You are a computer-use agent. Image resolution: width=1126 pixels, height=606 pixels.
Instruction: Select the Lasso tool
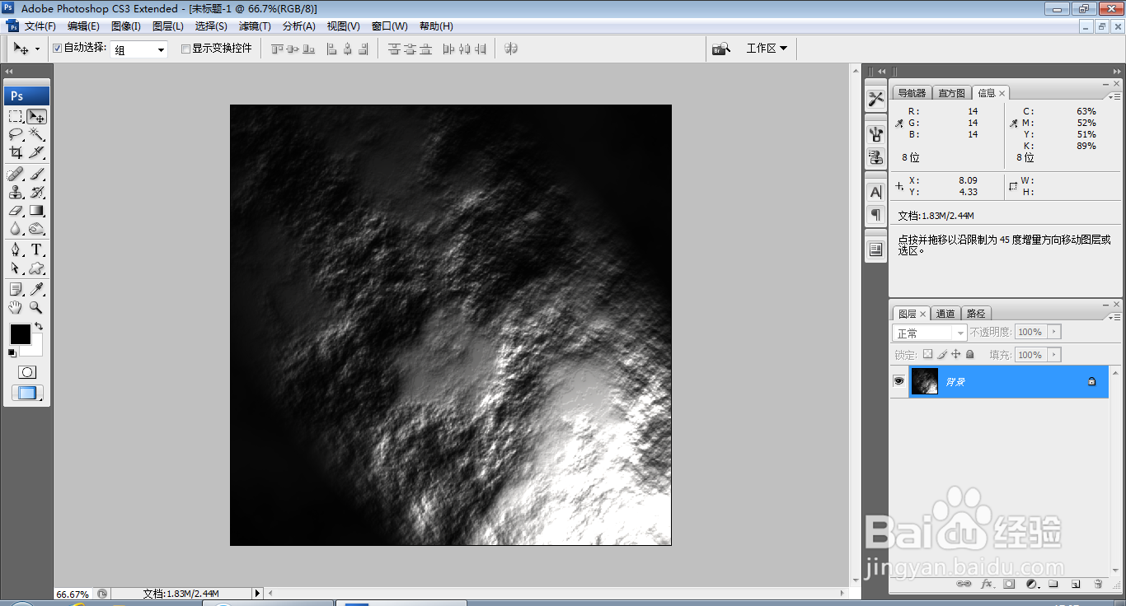click(x=16, y=133)
